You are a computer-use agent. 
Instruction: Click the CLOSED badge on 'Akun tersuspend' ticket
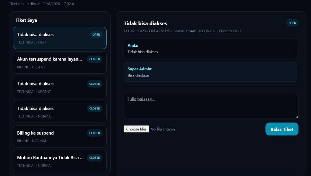pyautogui.click(x=95, y=59)
